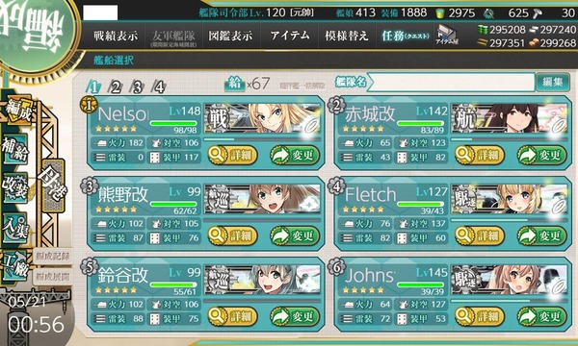Click the 艦隊名 fleet name input field
This screenshot has width=578, height=346.
(452, 82)
